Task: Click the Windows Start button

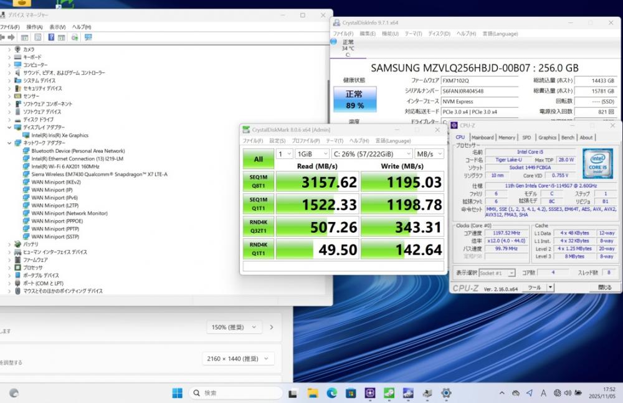Action: [178, 393]
